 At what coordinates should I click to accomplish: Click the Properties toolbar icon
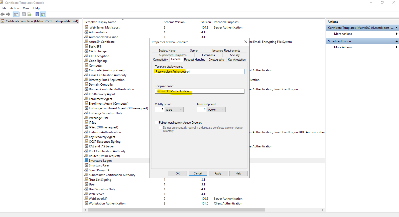(x=24, y=14)
